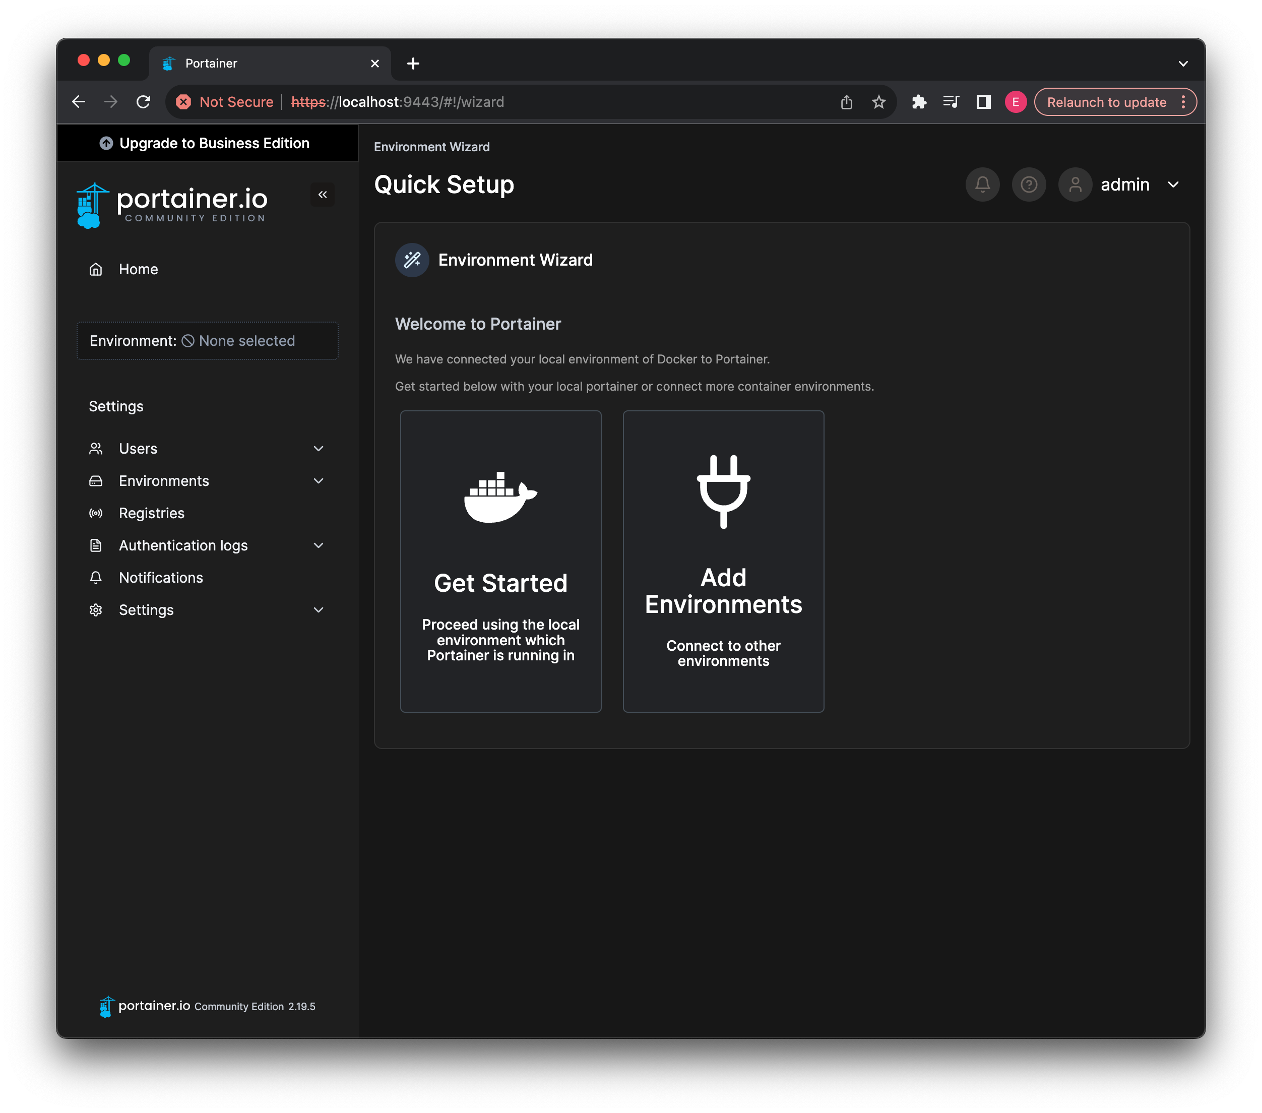The image size is (1262, 1113).
Task: Collapse the sidebar with double chevron
Action: point(322,195)
